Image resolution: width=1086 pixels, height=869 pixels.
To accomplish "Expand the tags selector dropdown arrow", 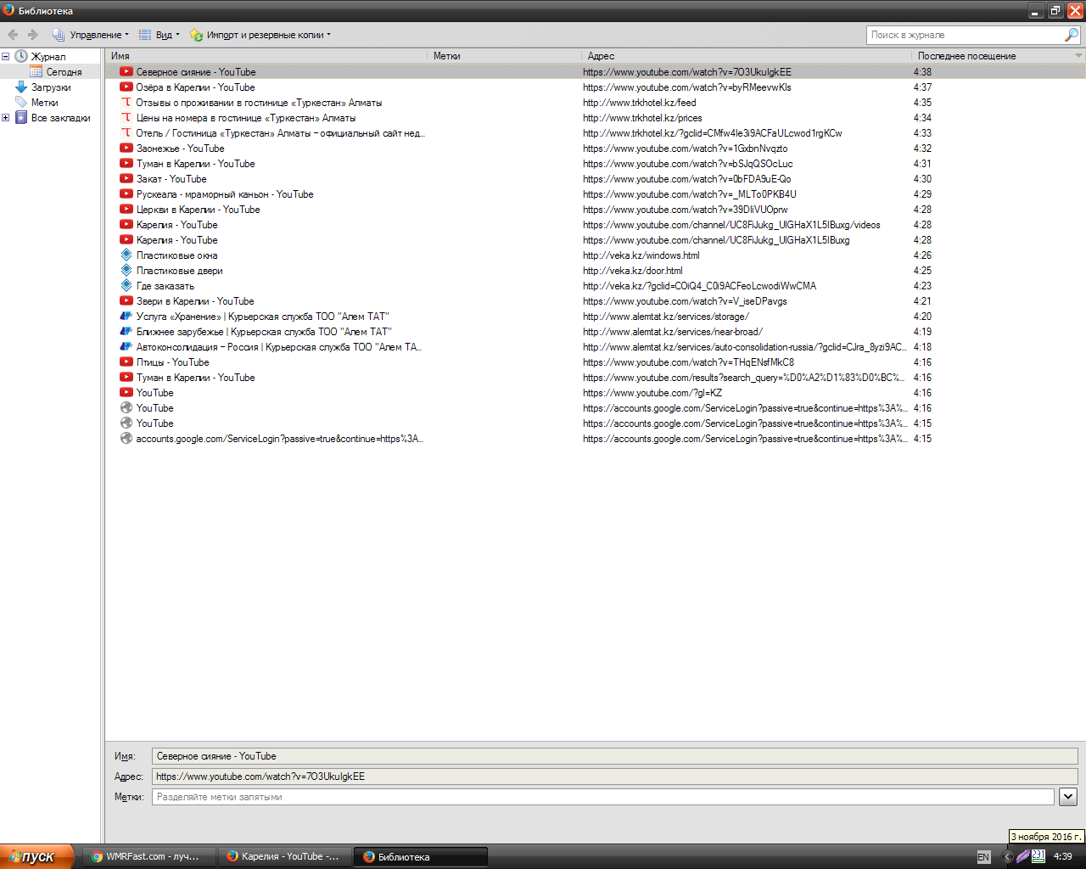I will 1068,797.
